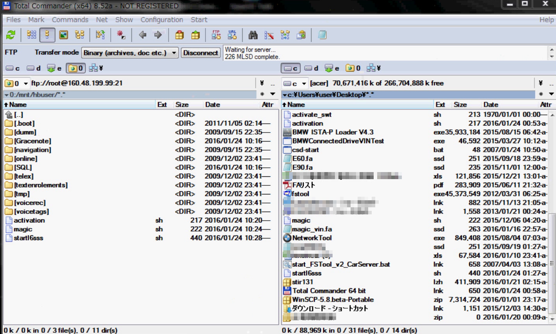
Task: Launch the Multi-rename tool icon
Action: [269, 35]
